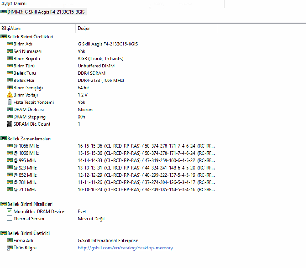Select value 8 GB (1 rank, 16 banks)
Viewport: 306px width, 268px height.
click(100, 59)
